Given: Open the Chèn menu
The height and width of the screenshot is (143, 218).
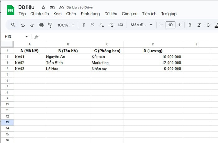Looking at the screenshot, I should [71, 14].
